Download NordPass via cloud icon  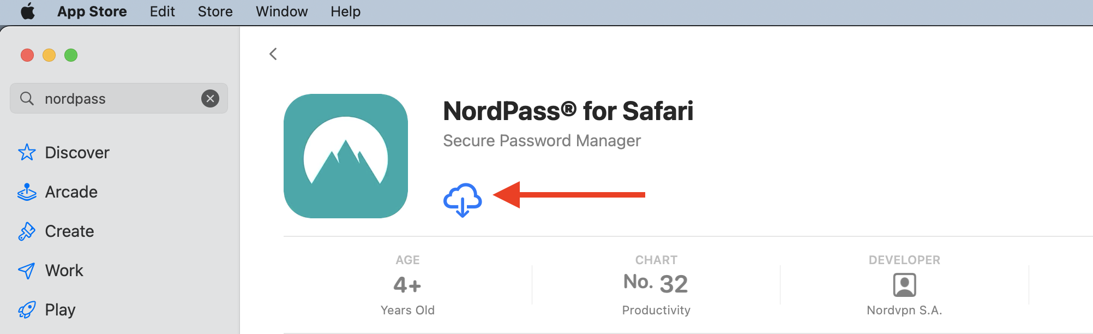tap(463, 200)
